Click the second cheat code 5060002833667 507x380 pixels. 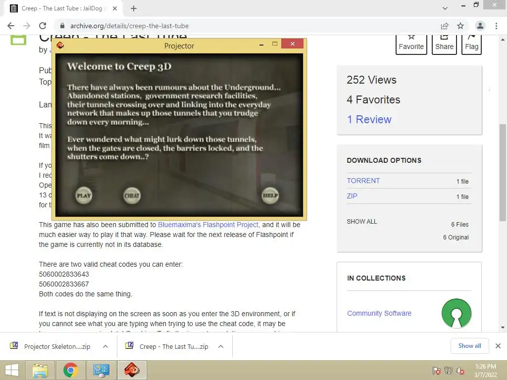click(x=64, y=284)
